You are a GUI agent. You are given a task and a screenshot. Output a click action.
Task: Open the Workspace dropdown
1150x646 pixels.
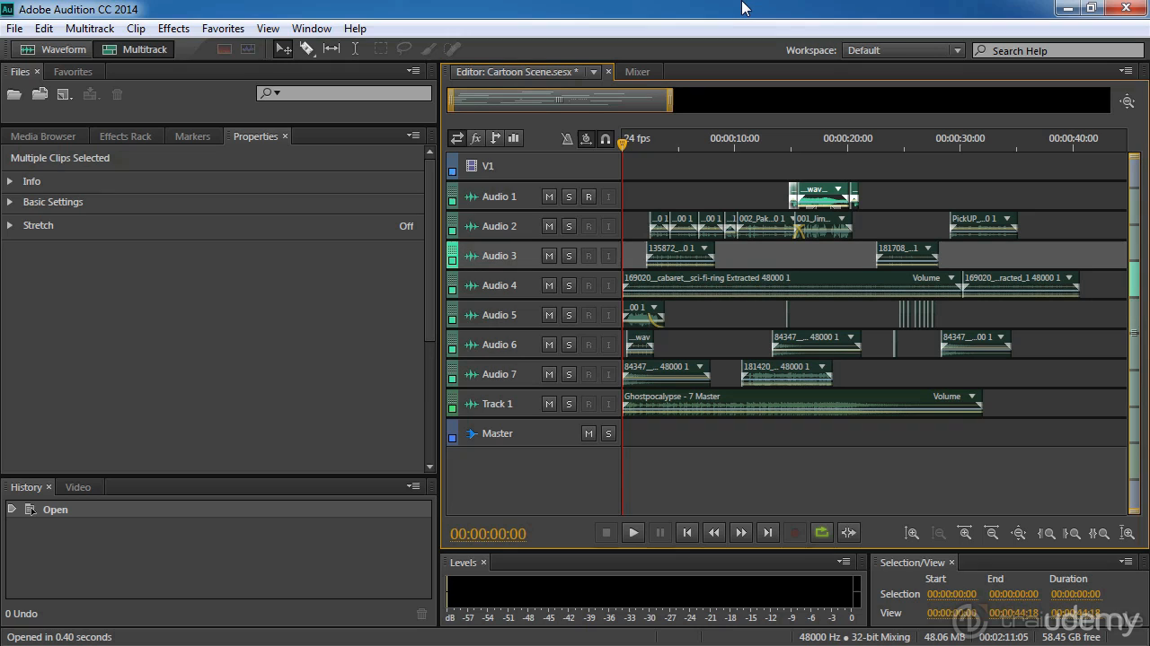[x=903, y=50]
